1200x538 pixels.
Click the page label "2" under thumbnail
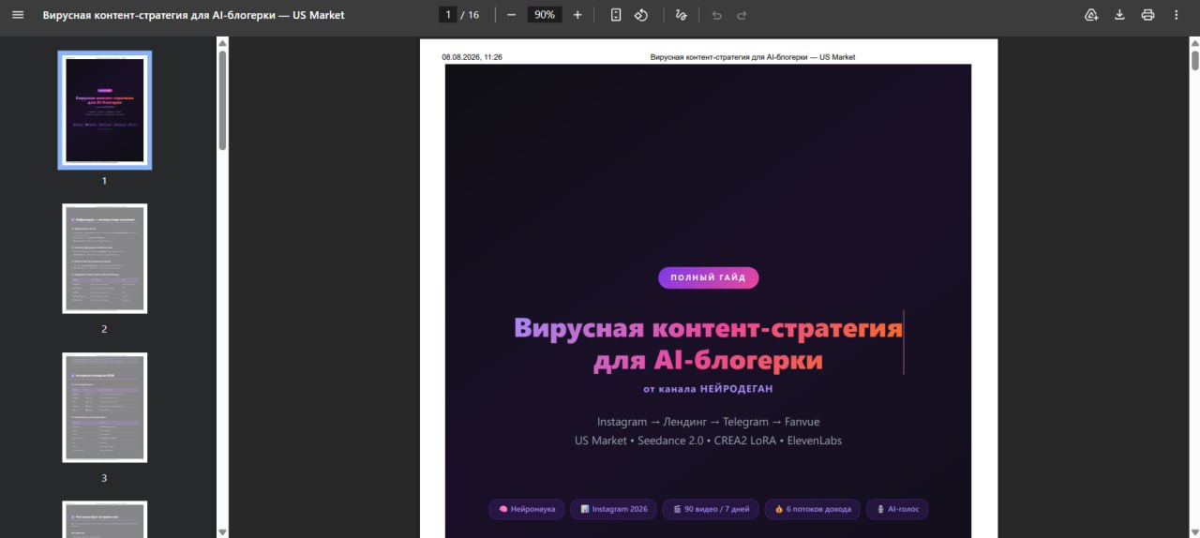104,329
